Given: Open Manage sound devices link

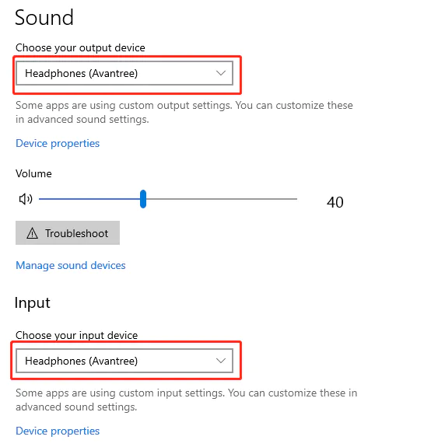Looking at the screenshot, I should (x=71, y=265).
